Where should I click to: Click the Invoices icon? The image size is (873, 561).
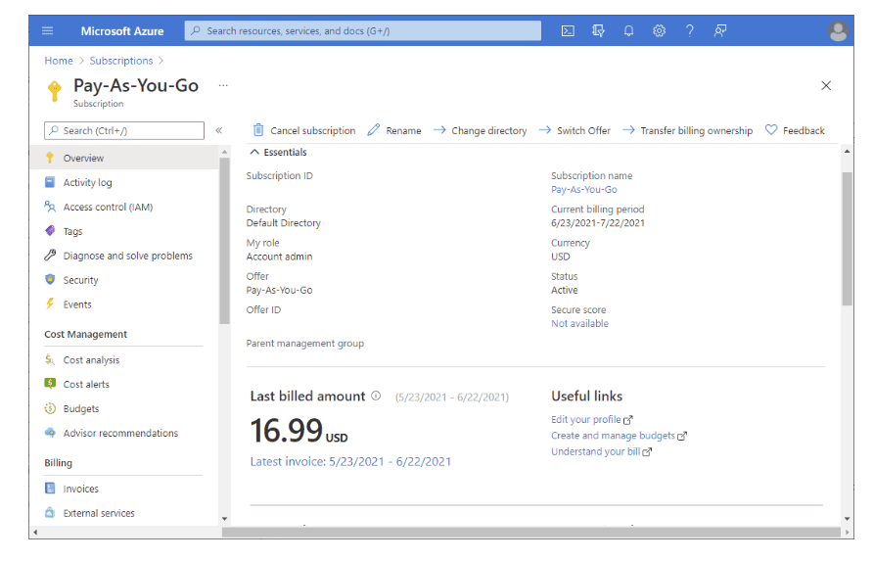click(50, 488)
